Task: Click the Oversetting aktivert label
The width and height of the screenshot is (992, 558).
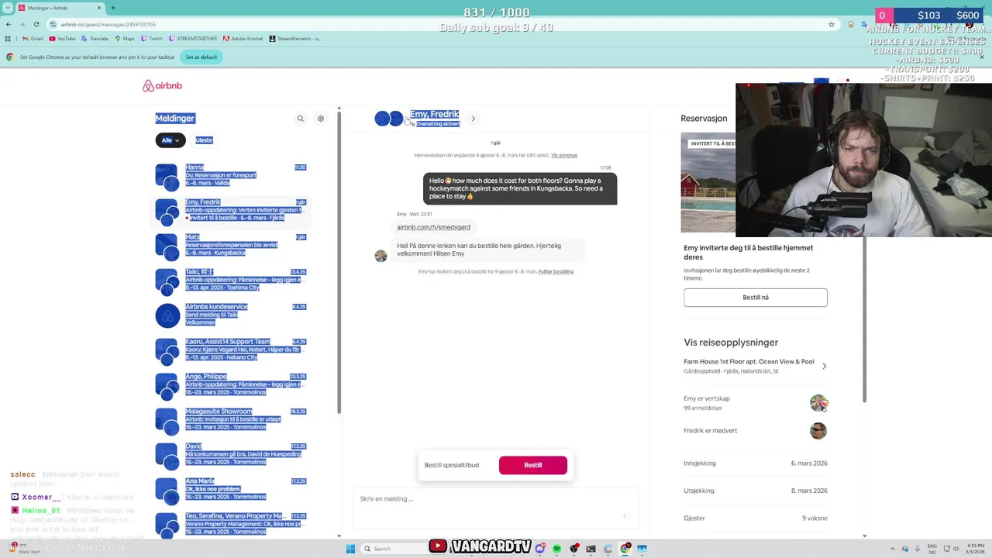Action: tap(438, 124)
